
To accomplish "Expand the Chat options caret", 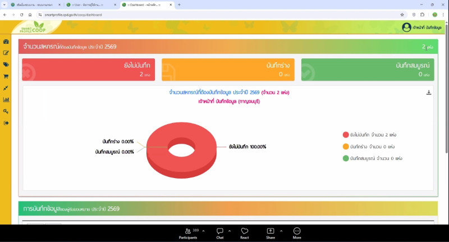I will click(x=230, y=231).
